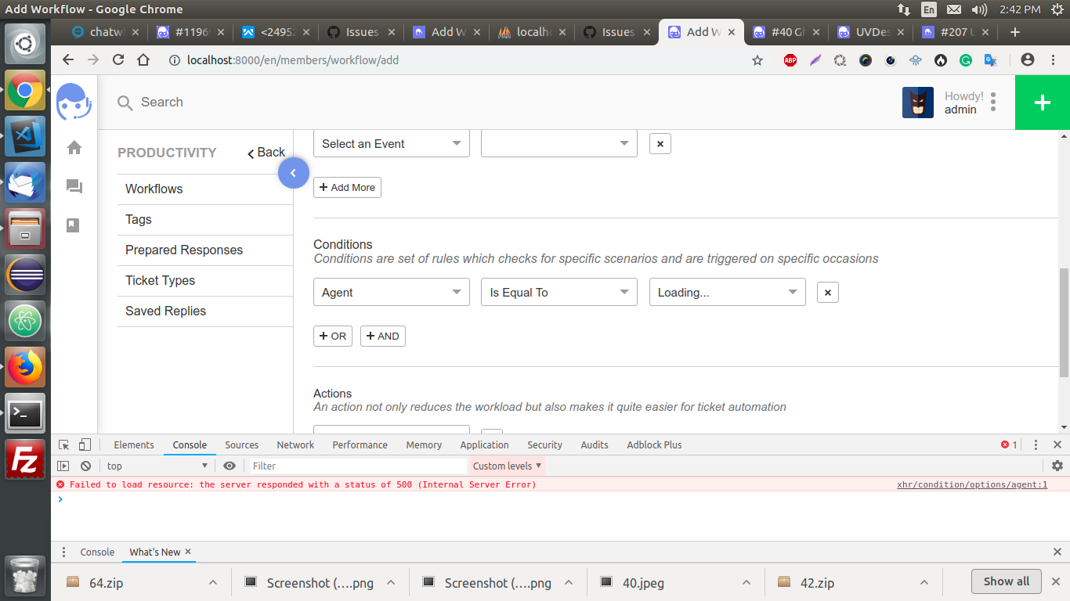Open DevTools settings gear

pyautogui.click(x=1057, y=466)
